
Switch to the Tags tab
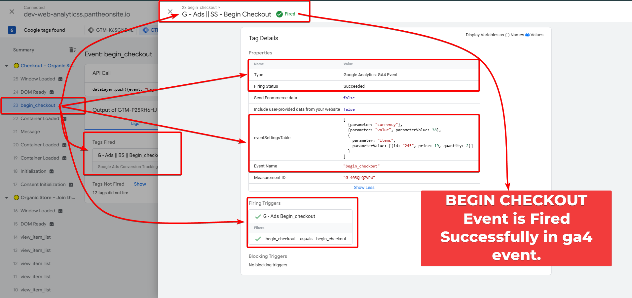pyautogui.click(x=134, y=123)
